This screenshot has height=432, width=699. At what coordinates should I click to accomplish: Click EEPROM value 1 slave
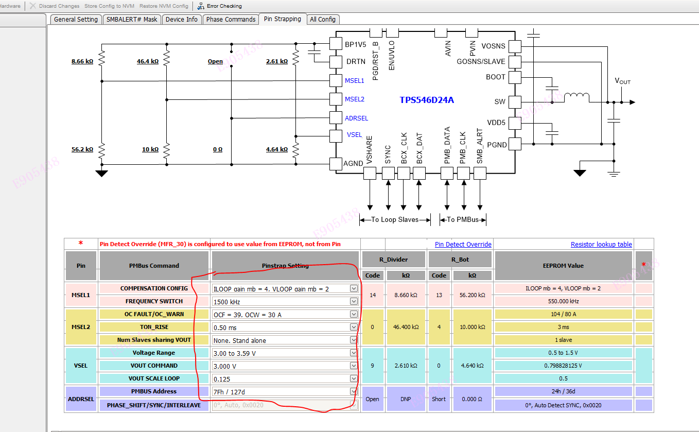[x=564, y=340]
